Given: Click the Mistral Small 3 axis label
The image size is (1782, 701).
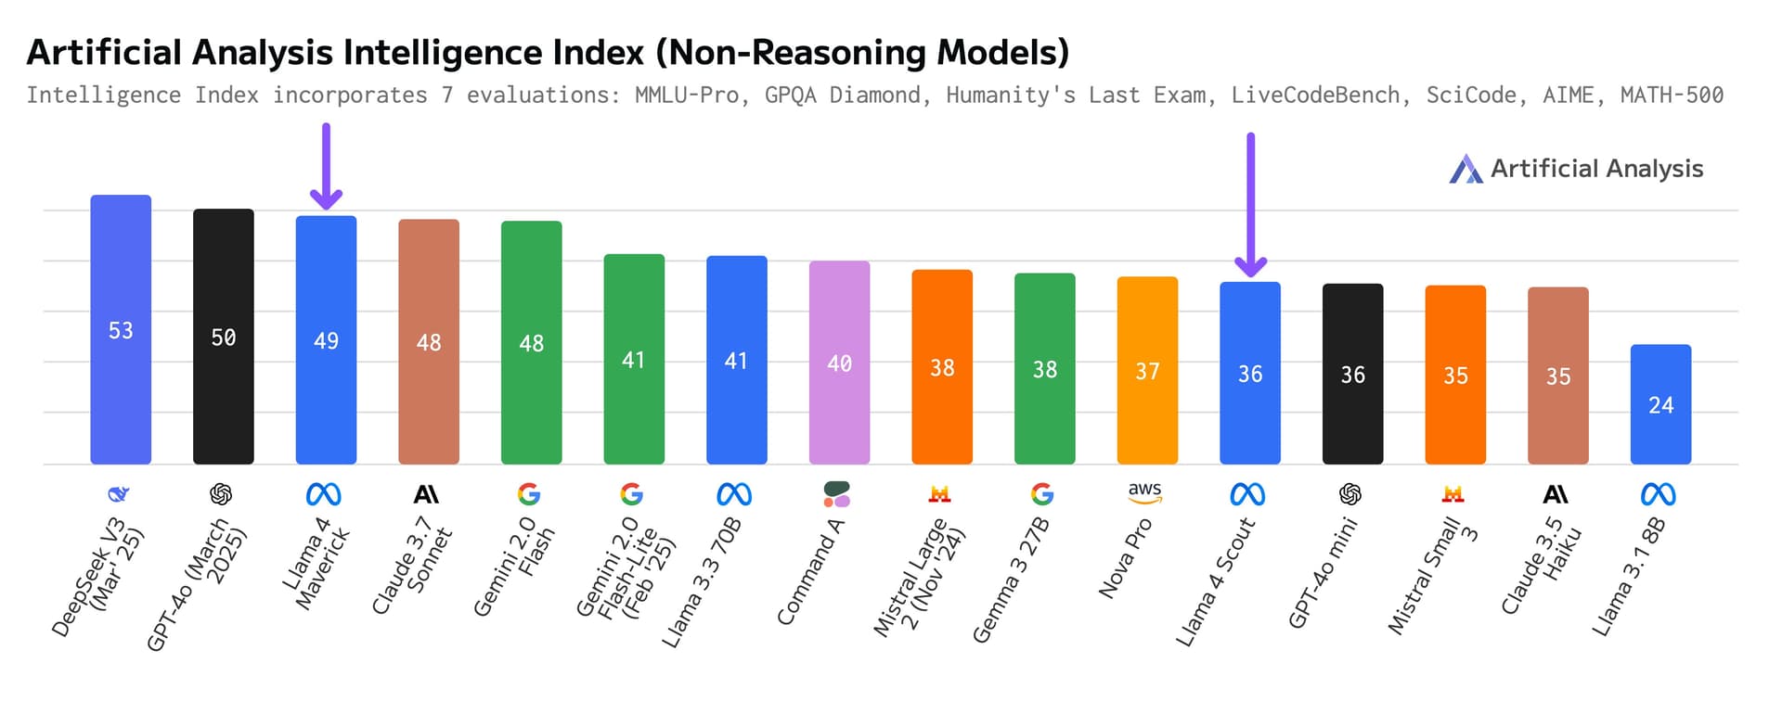Looking at the screenshot, I should [1432, 576].
